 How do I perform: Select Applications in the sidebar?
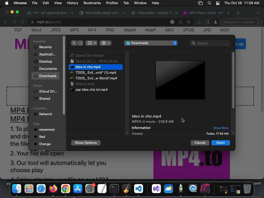(x=45, y=54)
